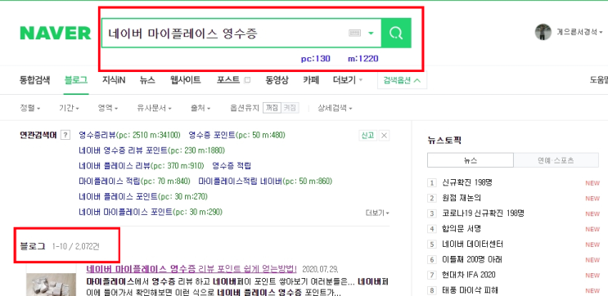Image resolution: width=608 pixels, height=296 pixels.
Task: Open the 기간 period dropdown
Action: 69,108
